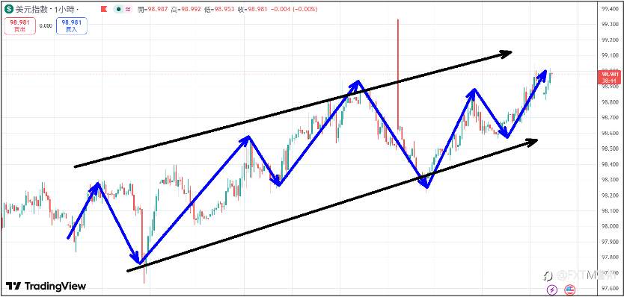This screenshot has width=624, height=297.
Task: Click the 97.900 price axis label
Action: [610, 242]
